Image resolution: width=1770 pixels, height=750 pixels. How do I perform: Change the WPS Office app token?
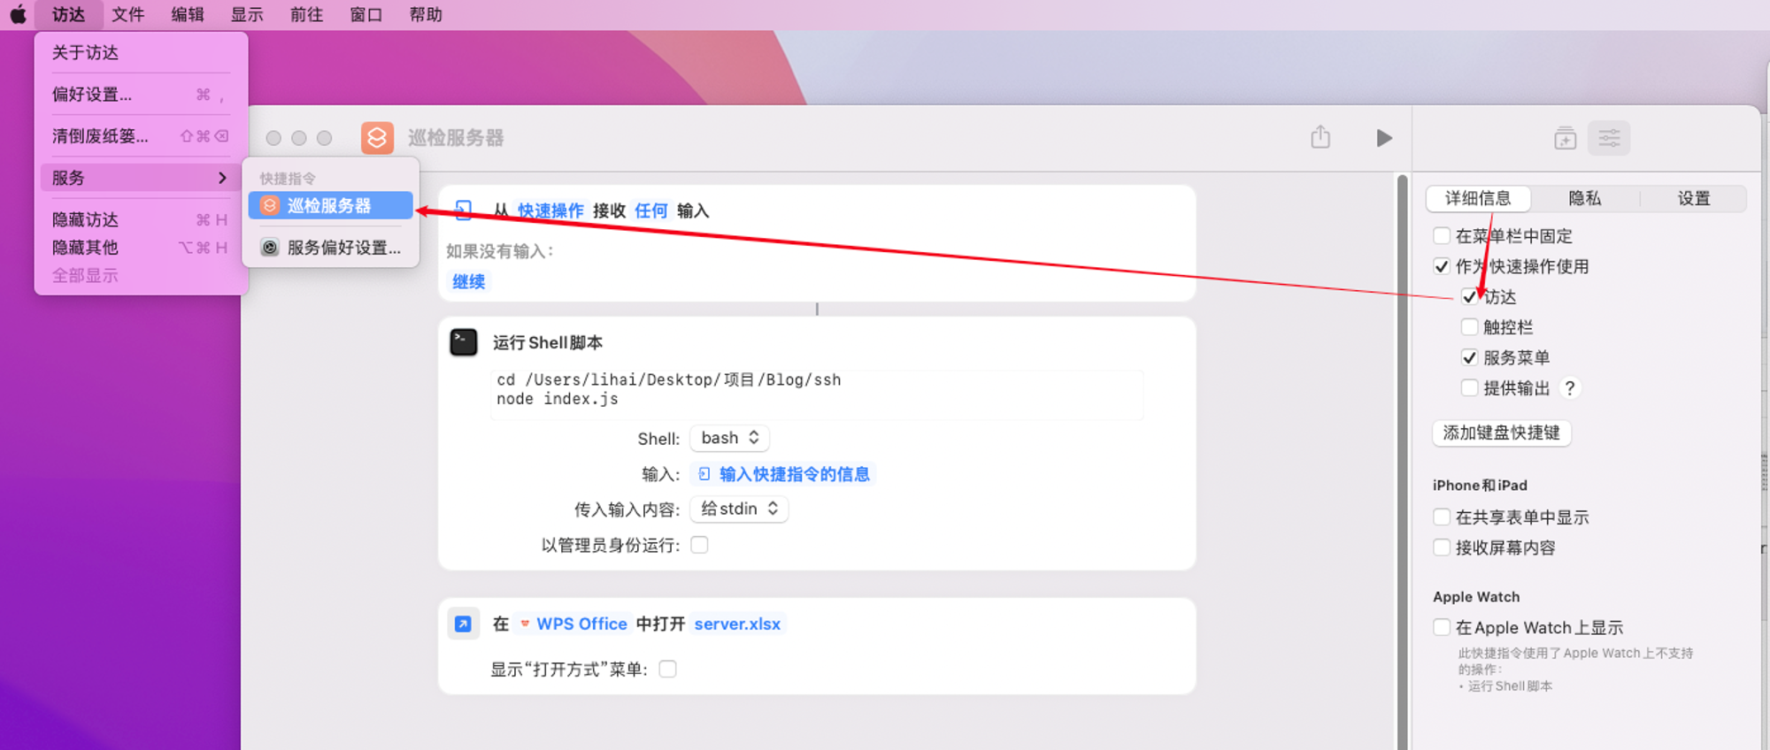click(573, 624)
